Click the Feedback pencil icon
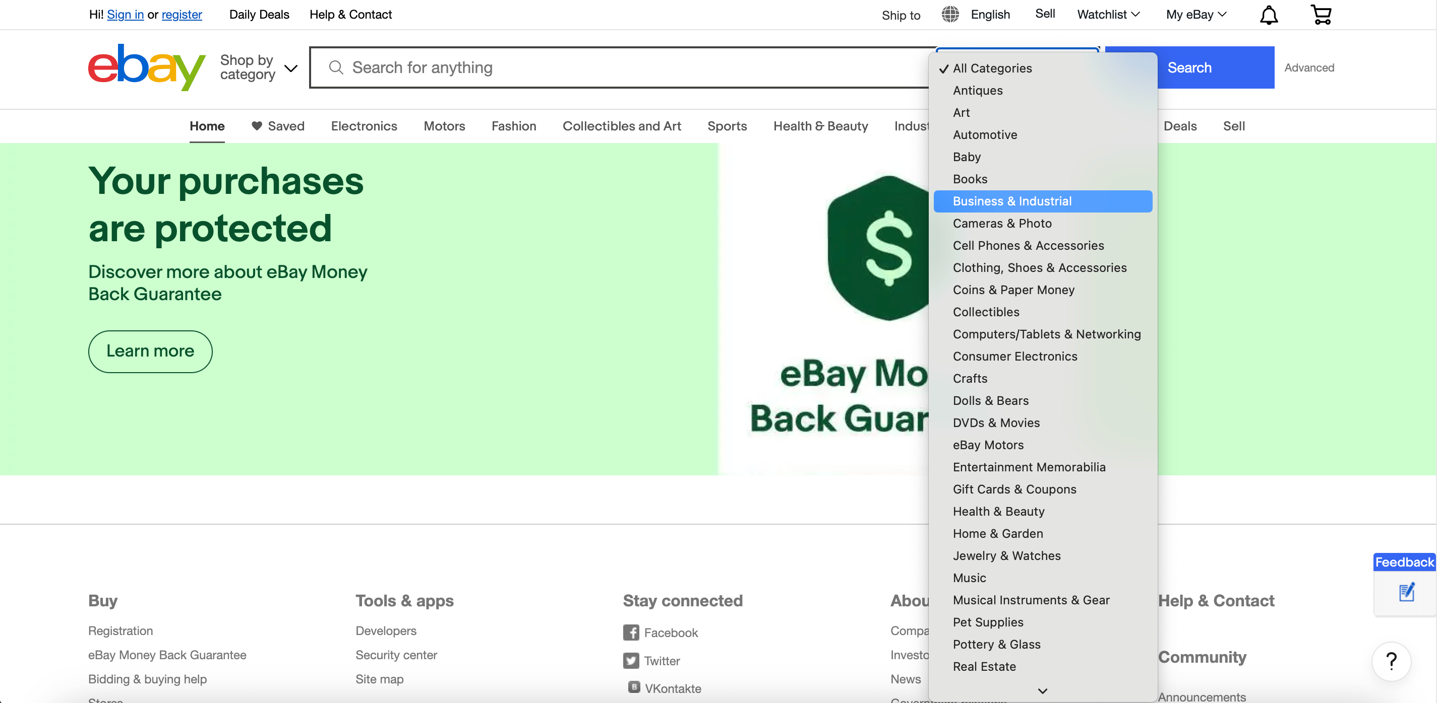 pos(1406,592)
